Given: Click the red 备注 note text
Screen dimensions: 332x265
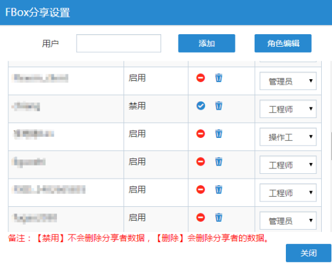Looking at the screenshot, I should click(x=138, y=238).
